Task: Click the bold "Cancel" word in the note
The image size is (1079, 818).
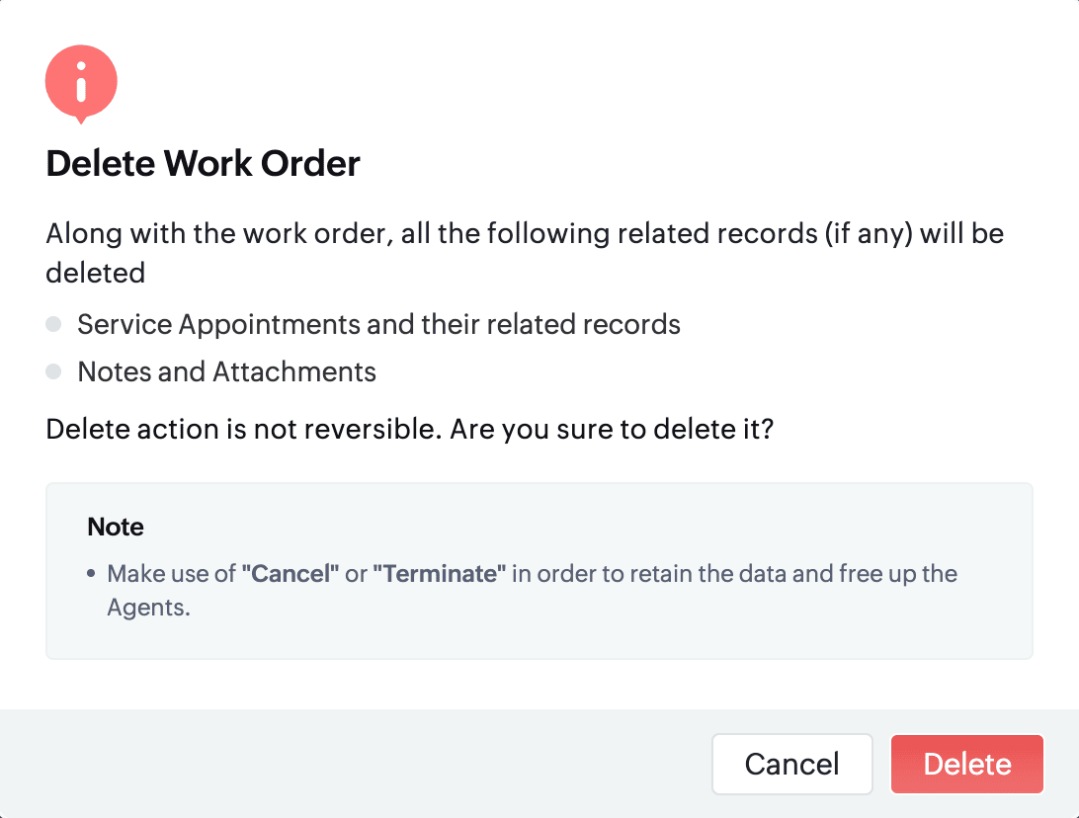Action: (x=290, y=574)
